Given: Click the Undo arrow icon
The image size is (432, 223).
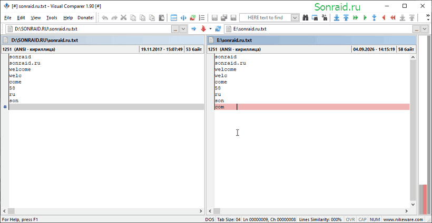Looking at the screenshot, I should click(105, 18).
